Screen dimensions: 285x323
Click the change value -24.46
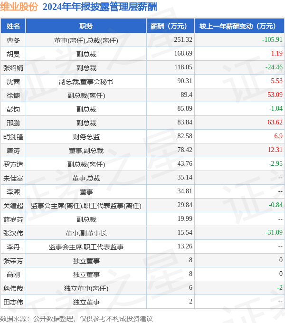coord(274,67)
